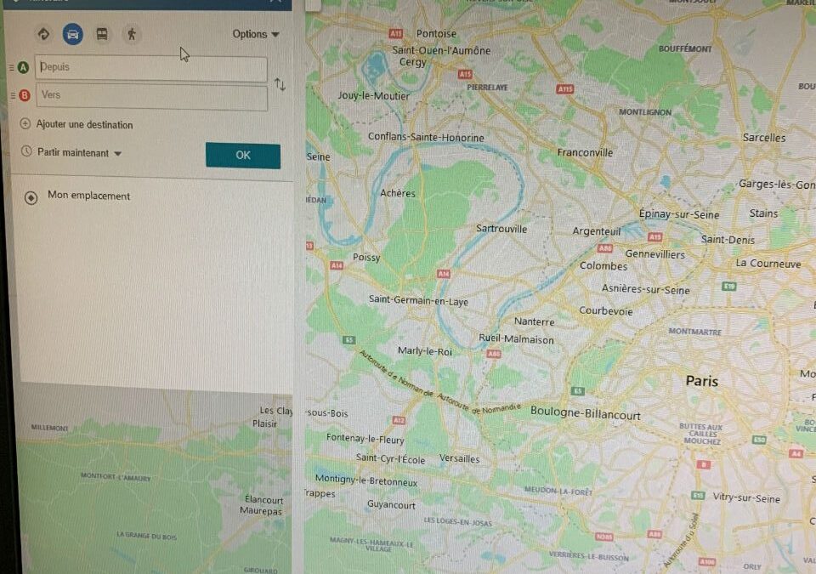Click the Courbevoie map label

[606, 311]
